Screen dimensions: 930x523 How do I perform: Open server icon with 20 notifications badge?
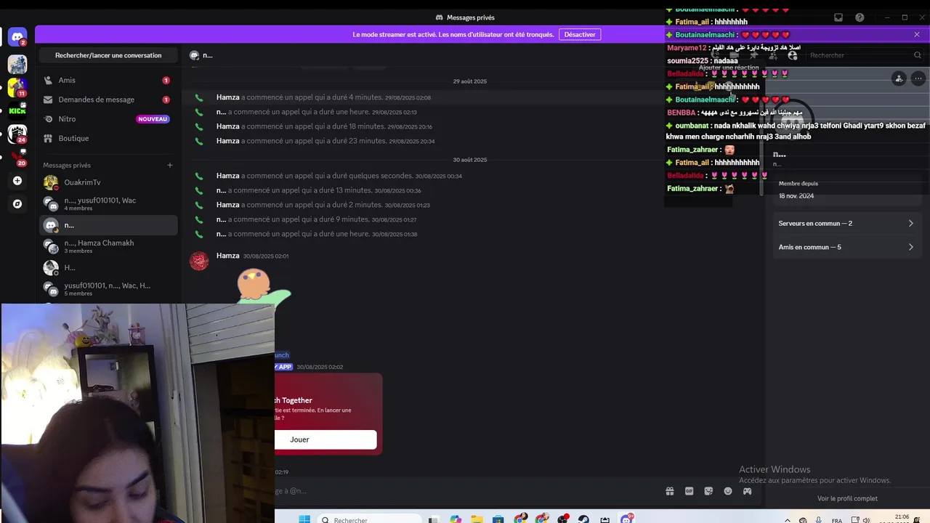pos(17,158)
